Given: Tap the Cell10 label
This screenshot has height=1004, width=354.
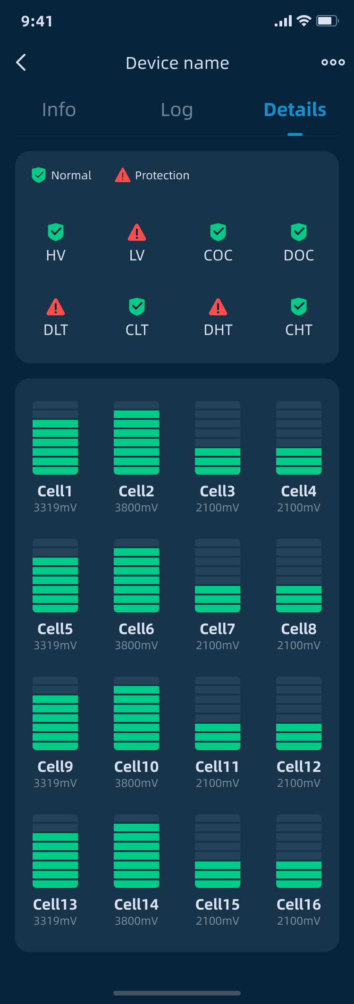Looking at the screenshot, I should [x=136, y=767].
